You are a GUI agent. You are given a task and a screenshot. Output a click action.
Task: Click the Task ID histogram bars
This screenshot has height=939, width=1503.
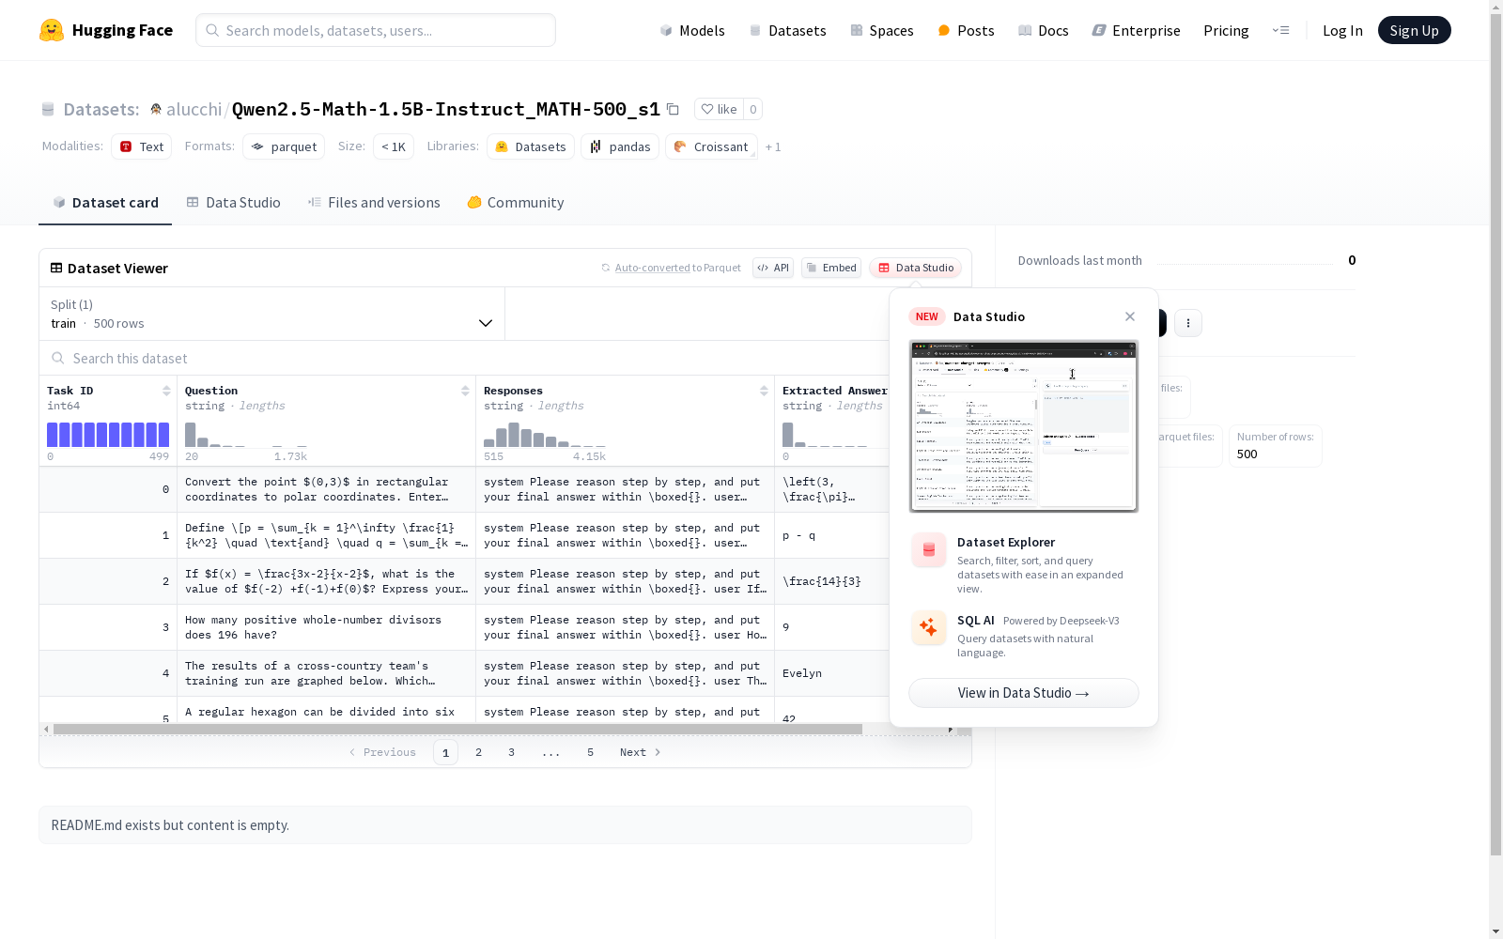[108, 434]
